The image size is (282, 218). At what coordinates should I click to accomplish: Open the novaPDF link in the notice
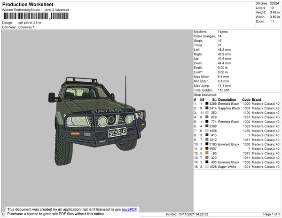click(x=129, y=210)
